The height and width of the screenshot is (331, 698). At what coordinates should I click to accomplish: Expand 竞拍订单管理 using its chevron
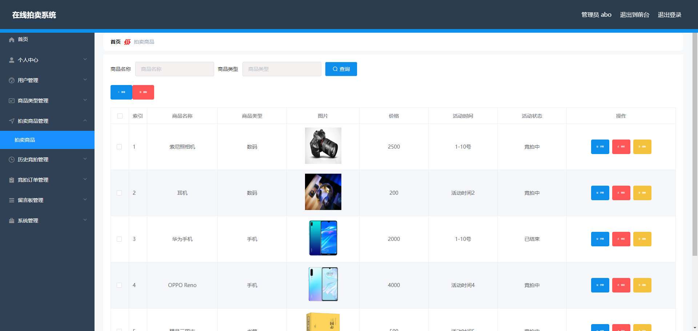[x=85, y=179]
